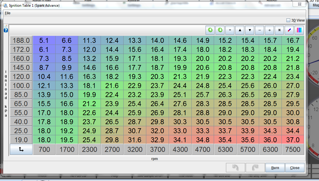Viewport: 319px width, 181px height.
Task: Click the plus sign toolbar button
Action: 270,30
